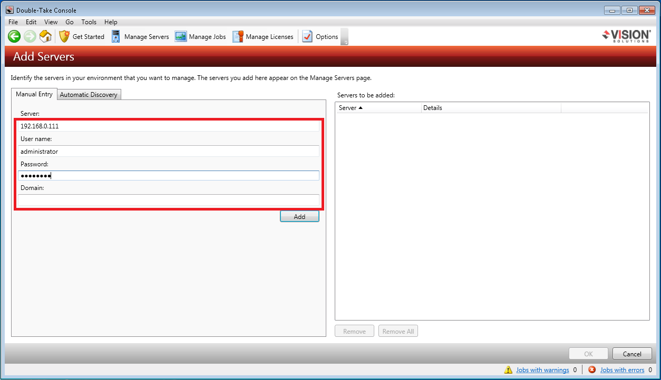661x380 pixels.
Task: Click the yellow warning triangle icon
Action: (x=508, y=370)
